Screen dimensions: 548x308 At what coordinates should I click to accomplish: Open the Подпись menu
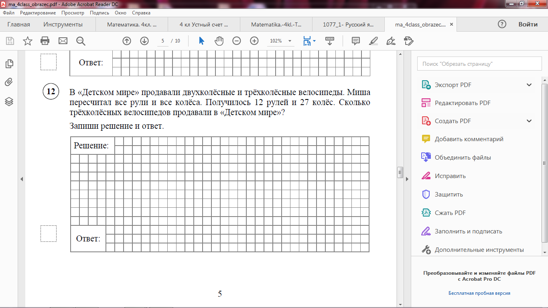pyautogui.click(x=99, y=13)
